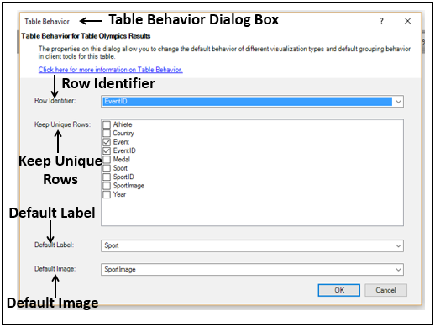The height and width of the screenshot is (327, 435).
Task: Open the Default Image dropdown arrow
Action: pos(398,270)
